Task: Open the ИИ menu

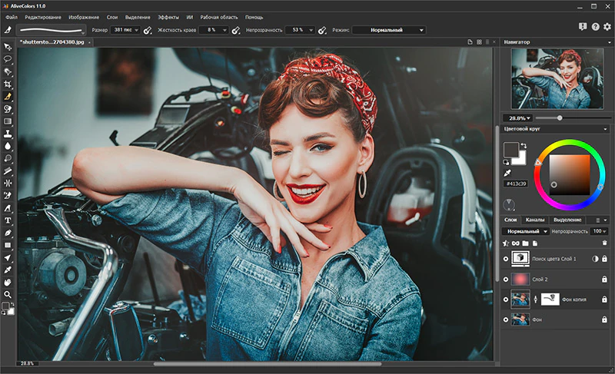Action: point(189,17)
